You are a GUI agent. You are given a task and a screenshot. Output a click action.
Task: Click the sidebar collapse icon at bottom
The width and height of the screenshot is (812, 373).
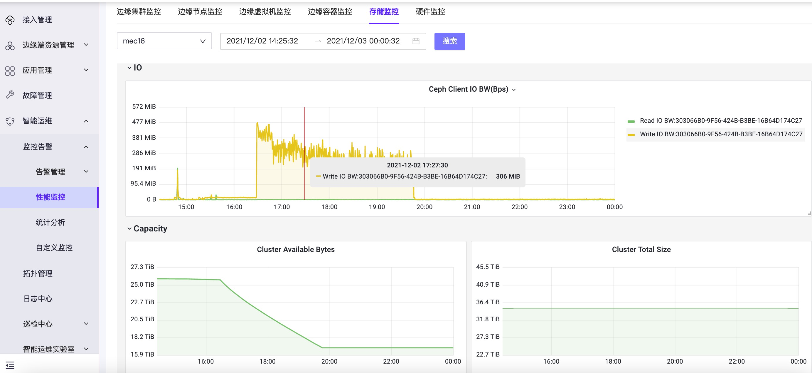click(x=10, y=365)
